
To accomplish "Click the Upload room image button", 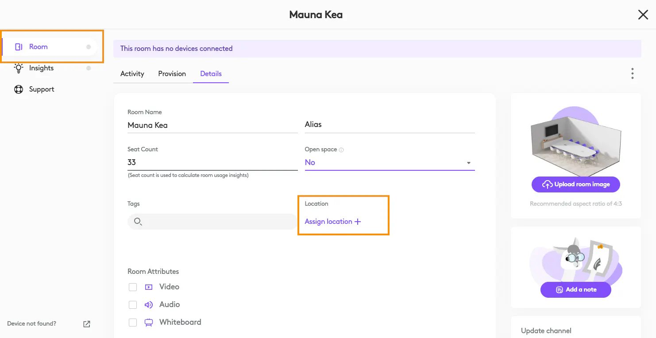I will 575,184.
